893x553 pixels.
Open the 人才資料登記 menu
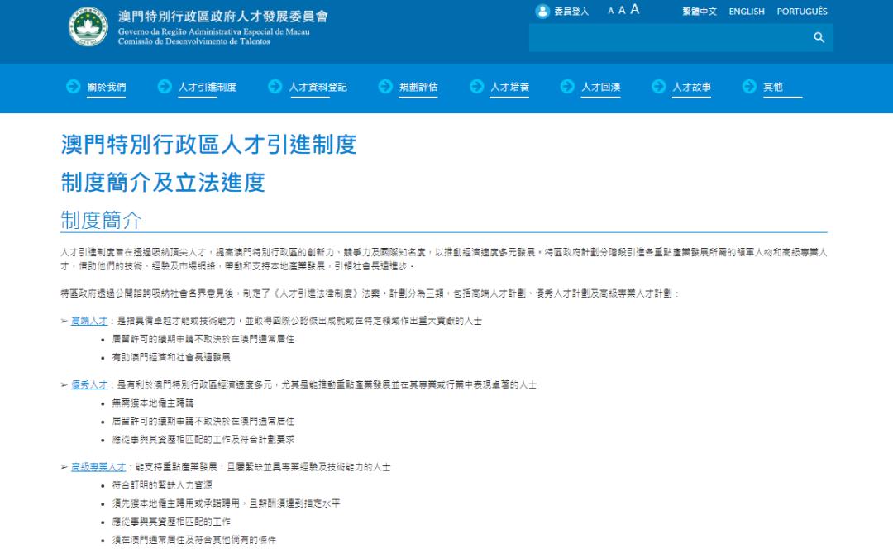click(318, 87)
